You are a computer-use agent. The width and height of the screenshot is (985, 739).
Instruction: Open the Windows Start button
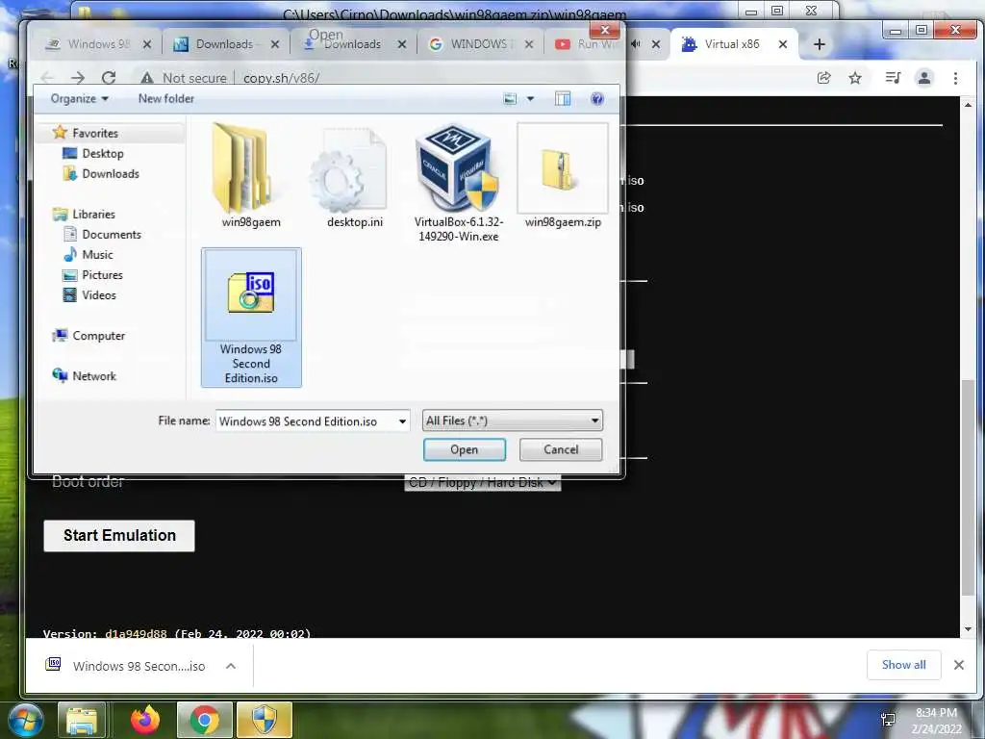coord(26,720)
